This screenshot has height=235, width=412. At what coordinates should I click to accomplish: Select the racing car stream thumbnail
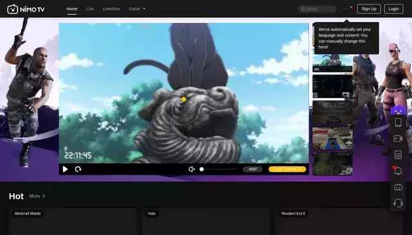pos(332,138)
